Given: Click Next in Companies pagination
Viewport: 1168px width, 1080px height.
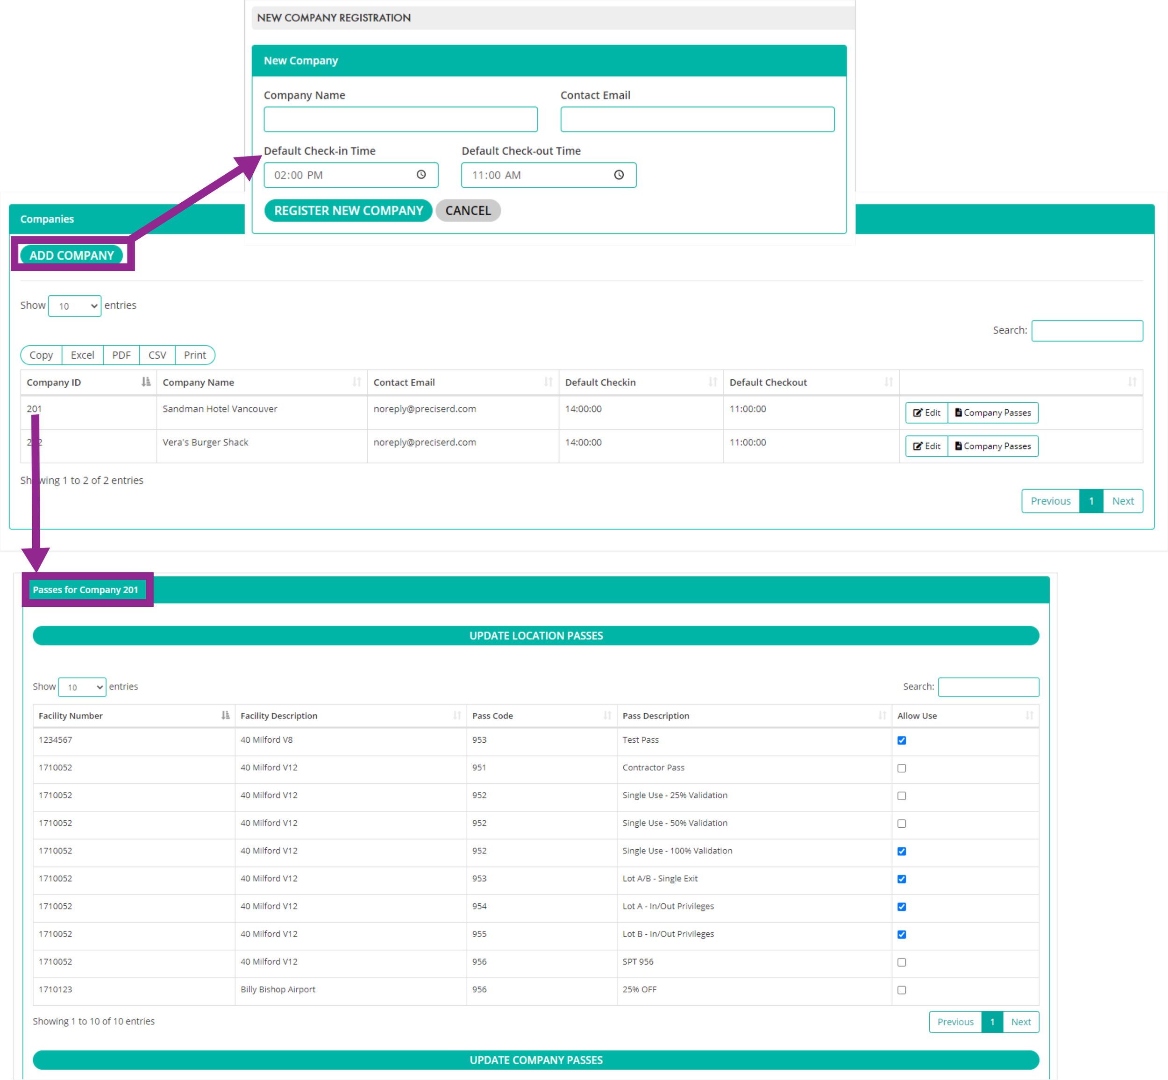Looking at the screenshot, I should (1123, 501).
